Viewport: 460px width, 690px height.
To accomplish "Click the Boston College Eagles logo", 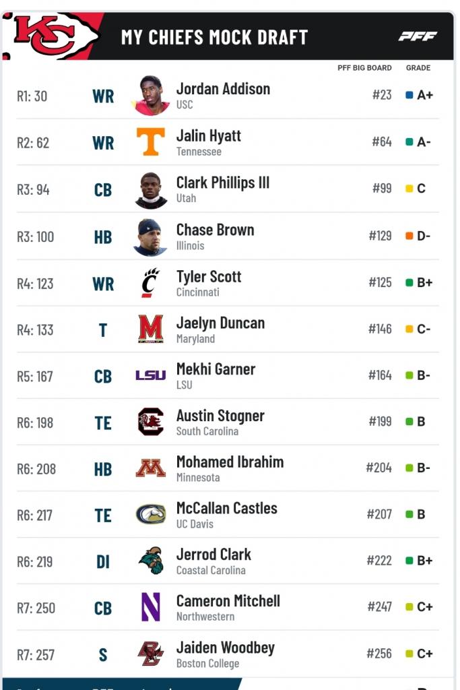I will click(x=150, y=654).
